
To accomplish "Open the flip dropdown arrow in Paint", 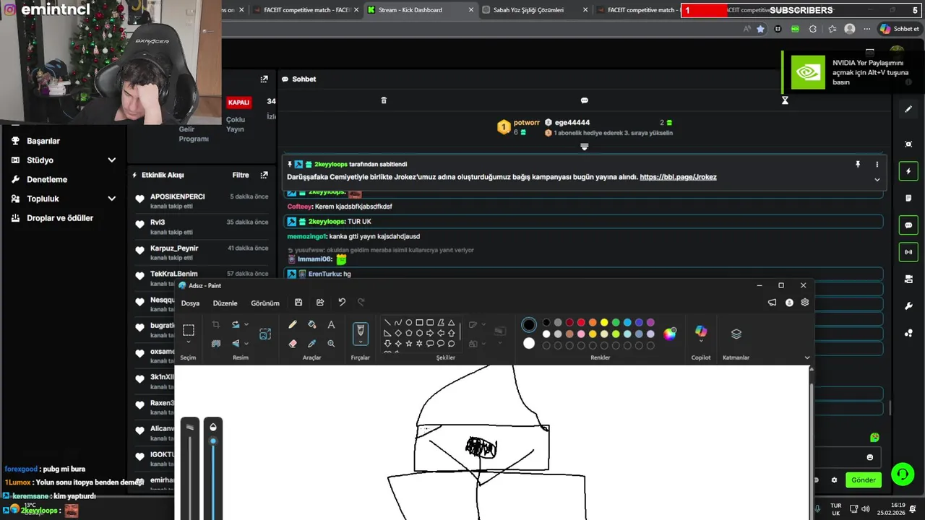I will click(246, 344).
